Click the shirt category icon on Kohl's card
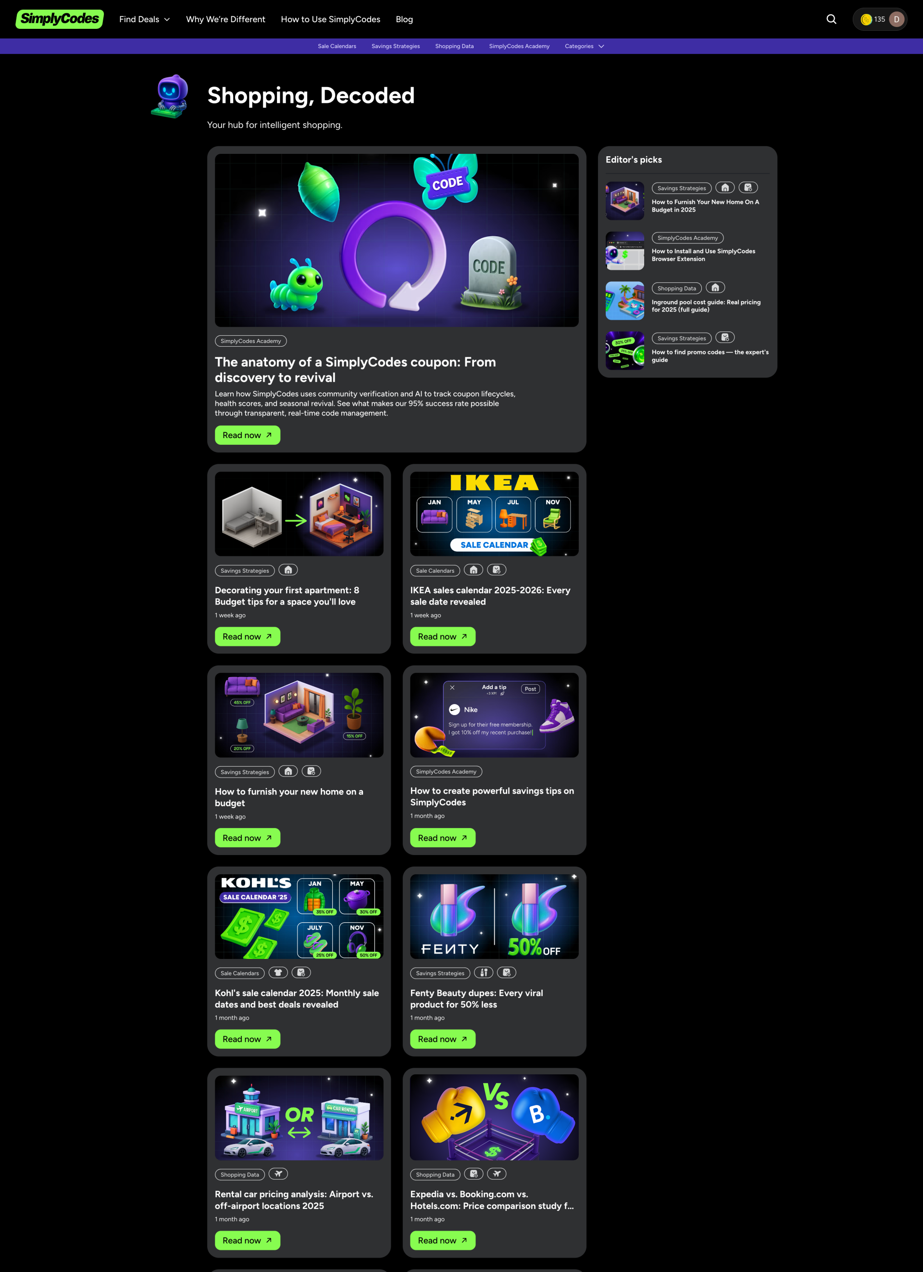The width and height of the screenshot is (923, 1272). click(x=278, y=972)
